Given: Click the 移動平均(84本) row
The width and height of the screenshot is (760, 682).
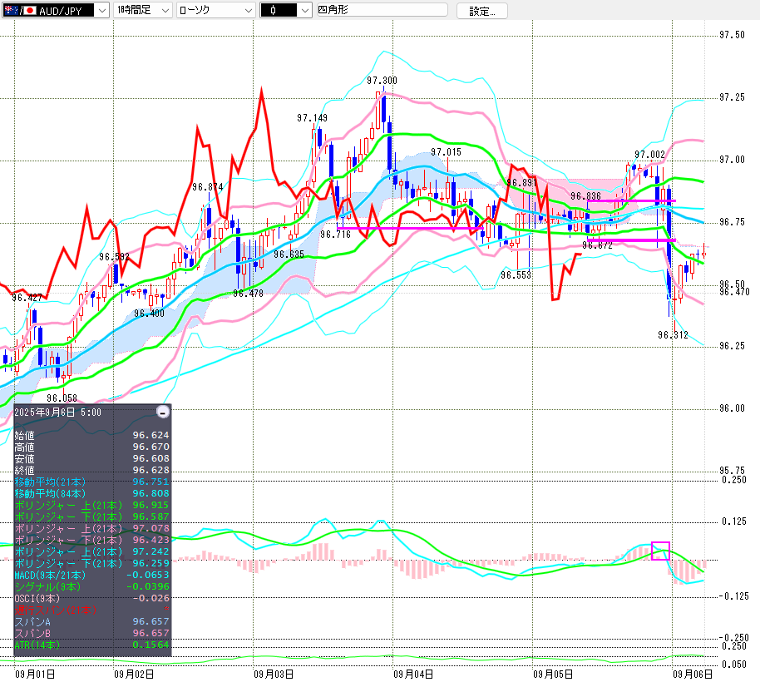Looking at the screenshot, I should click(92, 493).
